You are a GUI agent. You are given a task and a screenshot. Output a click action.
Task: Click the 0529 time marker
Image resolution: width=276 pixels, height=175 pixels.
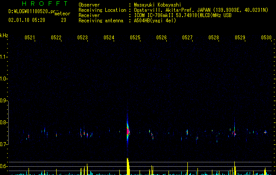tap(240, 37)
